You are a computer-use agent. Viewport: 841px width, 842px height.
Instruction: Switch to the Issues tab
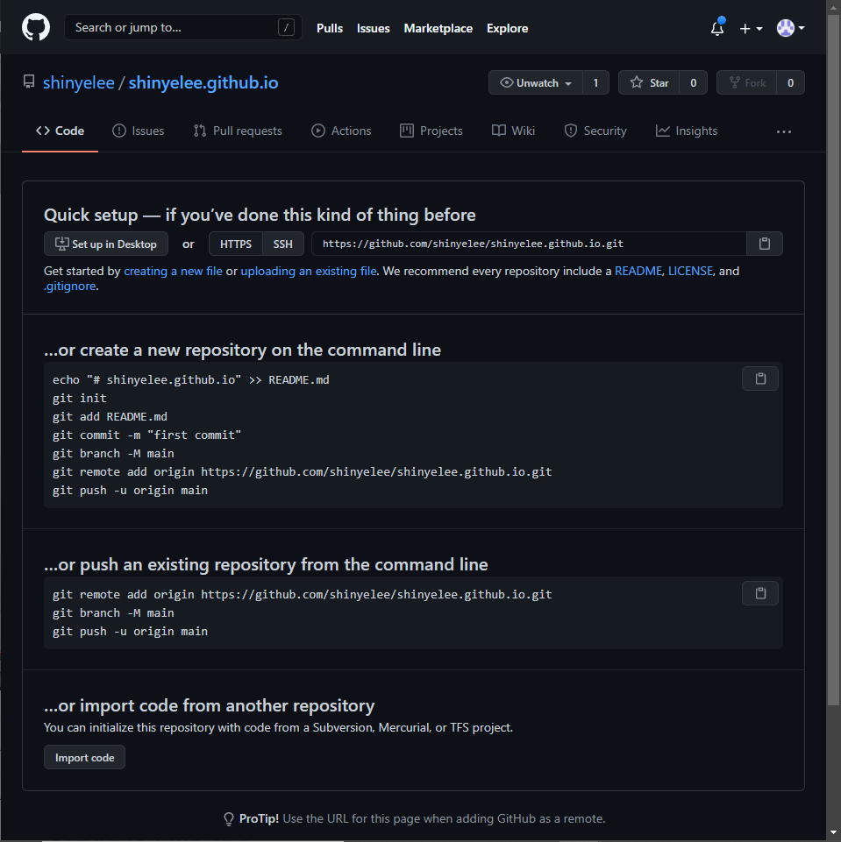coord(138,131)
